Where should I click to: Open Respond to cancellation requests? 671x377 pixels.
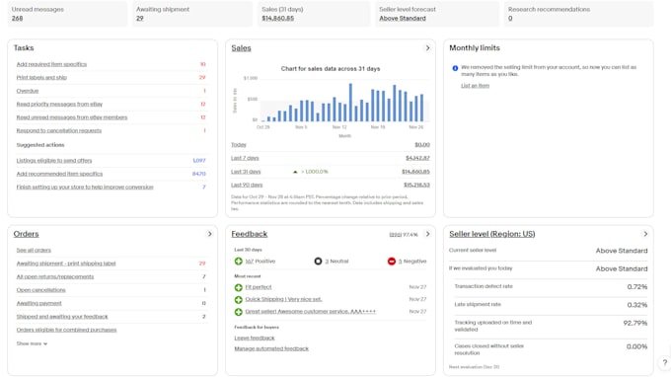(x=59, y=130)
